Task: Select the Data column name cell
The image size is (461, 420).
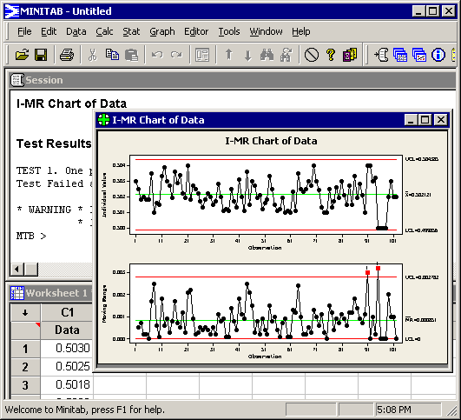Action: click(x=67, y=330)
